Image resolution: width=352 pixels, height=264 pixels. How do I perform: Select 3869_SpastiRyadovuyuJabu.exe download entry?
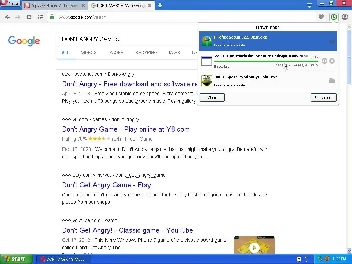pyautogui.click(x=268, y=81)
